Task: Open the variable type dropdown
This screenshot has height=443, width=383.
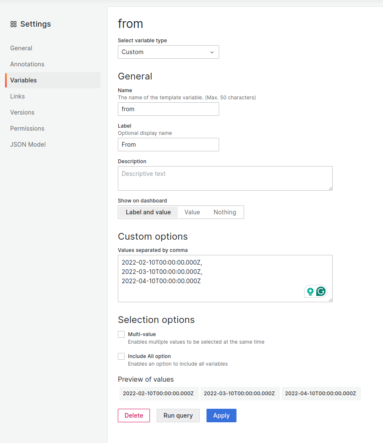Action: (168, 52)
